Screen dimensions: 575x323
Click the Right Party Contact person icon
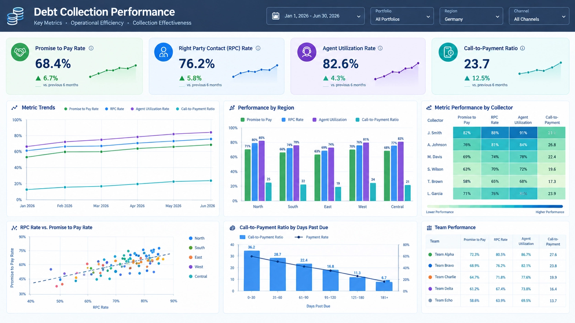(163, 52)
